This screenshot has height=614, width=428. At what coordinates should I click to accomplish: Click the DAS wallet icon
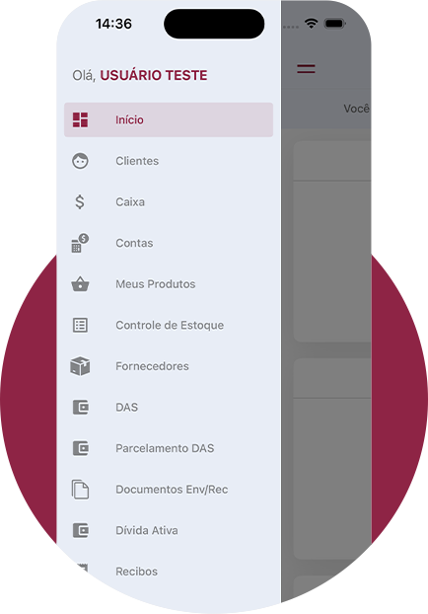(x=81, y=408)
